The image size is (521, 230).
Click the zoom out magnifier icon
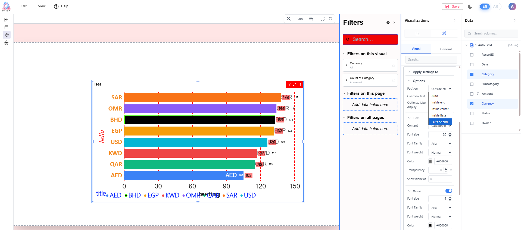pyautogui.click(x=289, y=19)
